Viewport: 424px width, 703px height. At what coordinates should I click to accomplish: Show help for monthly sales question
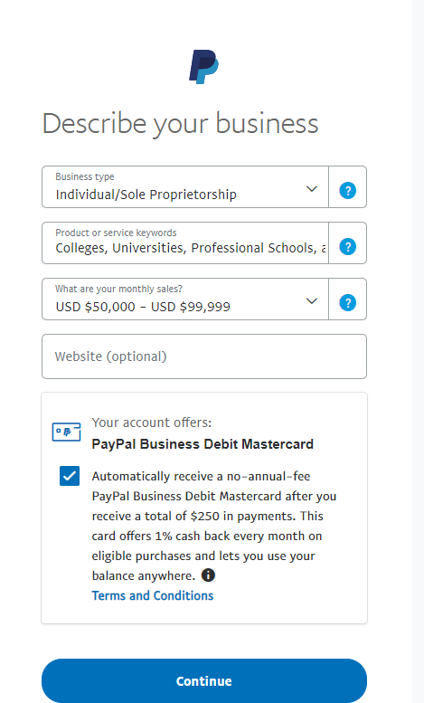tap(348, 302)
